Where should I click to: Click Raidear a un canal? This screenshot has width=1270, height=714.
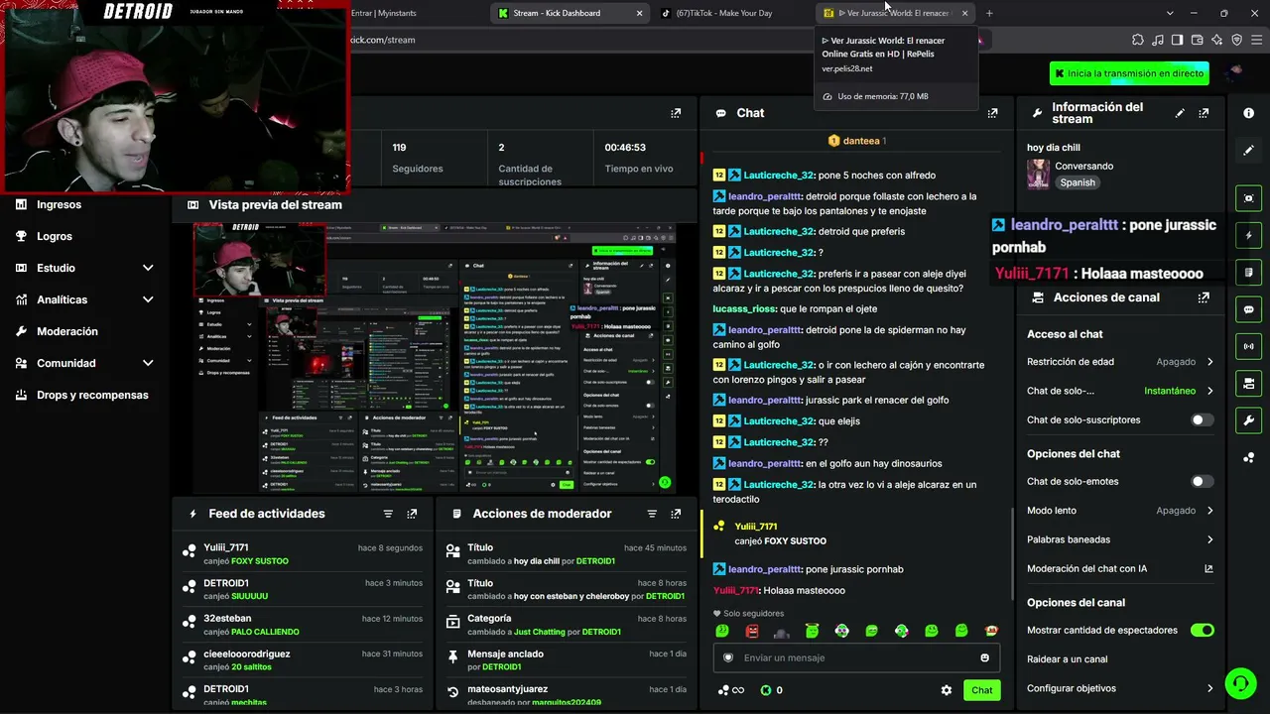[1068, 659]
